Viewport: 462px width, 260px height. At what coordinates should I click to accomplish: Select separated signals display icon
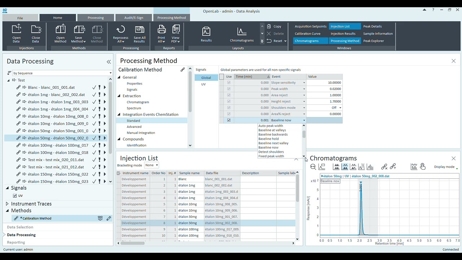pyautogui.click(x=336, y=167)
